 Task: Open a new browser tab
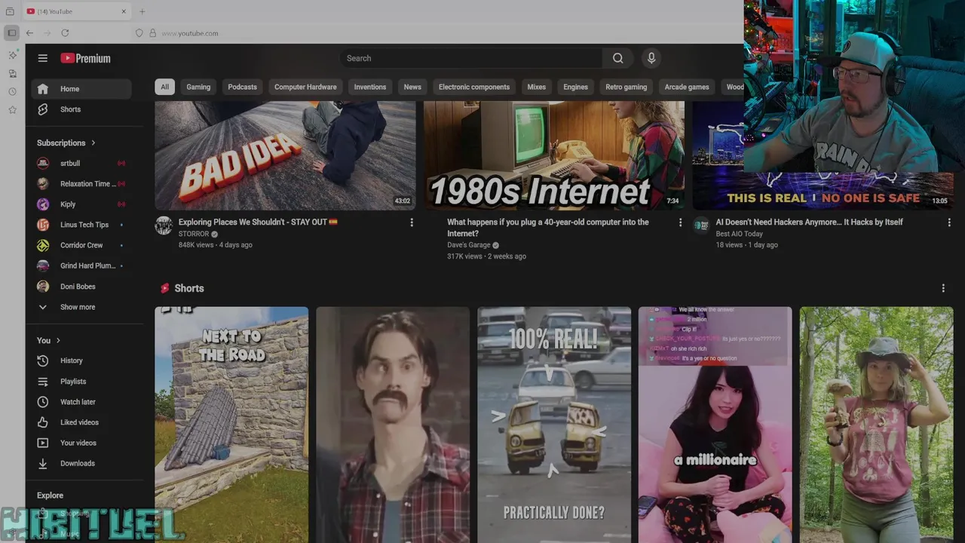pos(142,11)
